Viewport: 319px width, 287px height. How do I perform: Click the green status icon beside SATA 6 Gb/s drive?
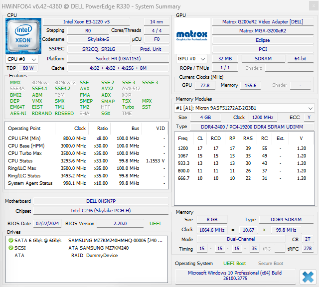pos(10,240)
